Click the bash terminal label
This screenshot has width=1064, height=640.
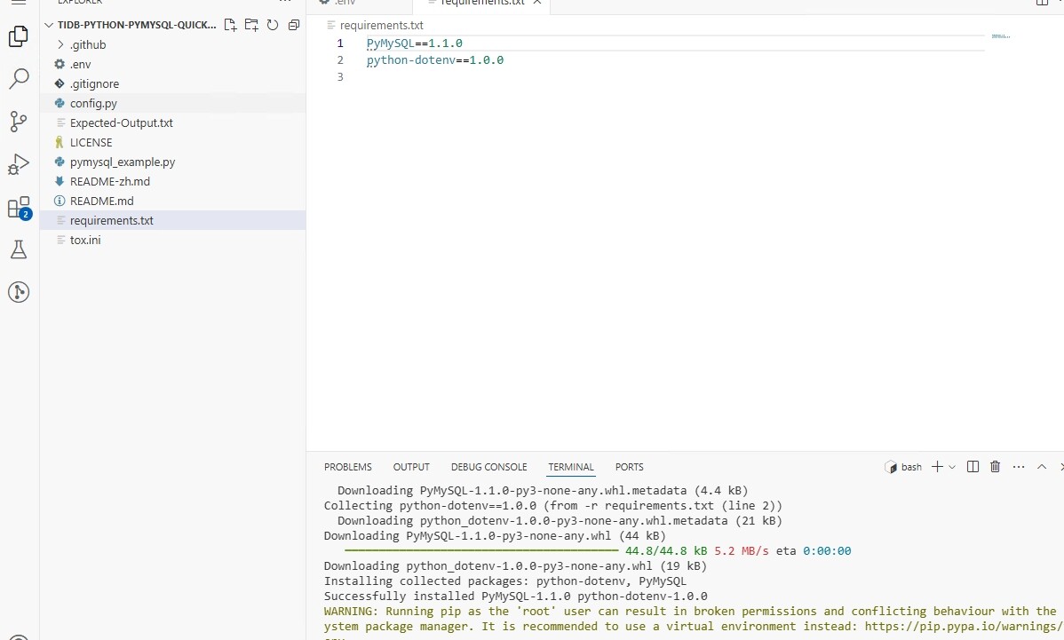904,467
